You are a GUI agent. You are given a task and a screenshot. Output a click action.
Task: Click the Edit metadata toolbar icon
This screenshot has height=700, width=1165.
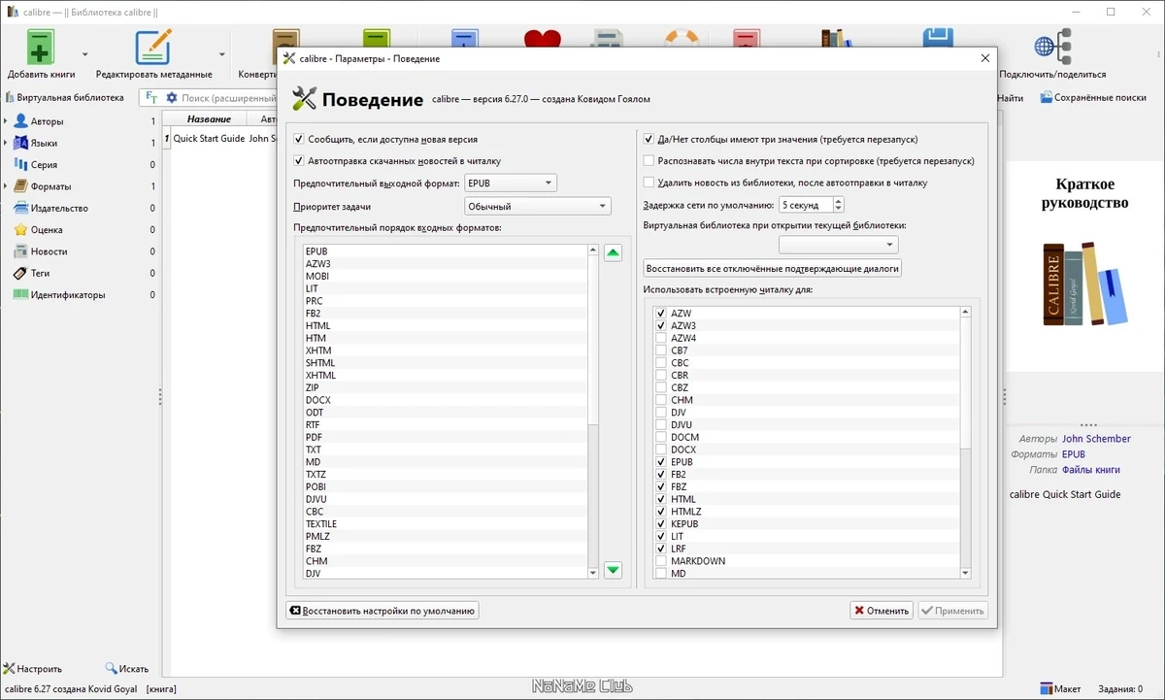tap(153, 47)
